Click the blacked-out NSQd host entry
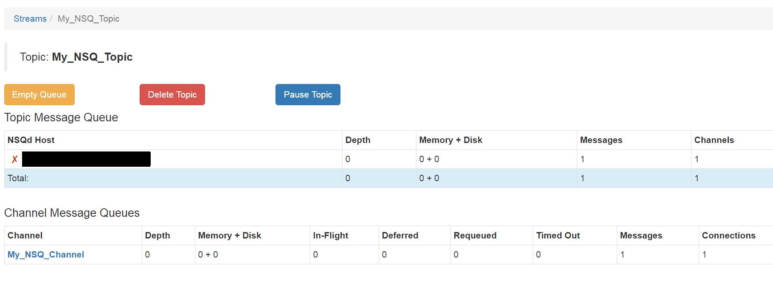The height and width of the screenshot is (283, 773). pyautogui.click(x=86, y=159)
